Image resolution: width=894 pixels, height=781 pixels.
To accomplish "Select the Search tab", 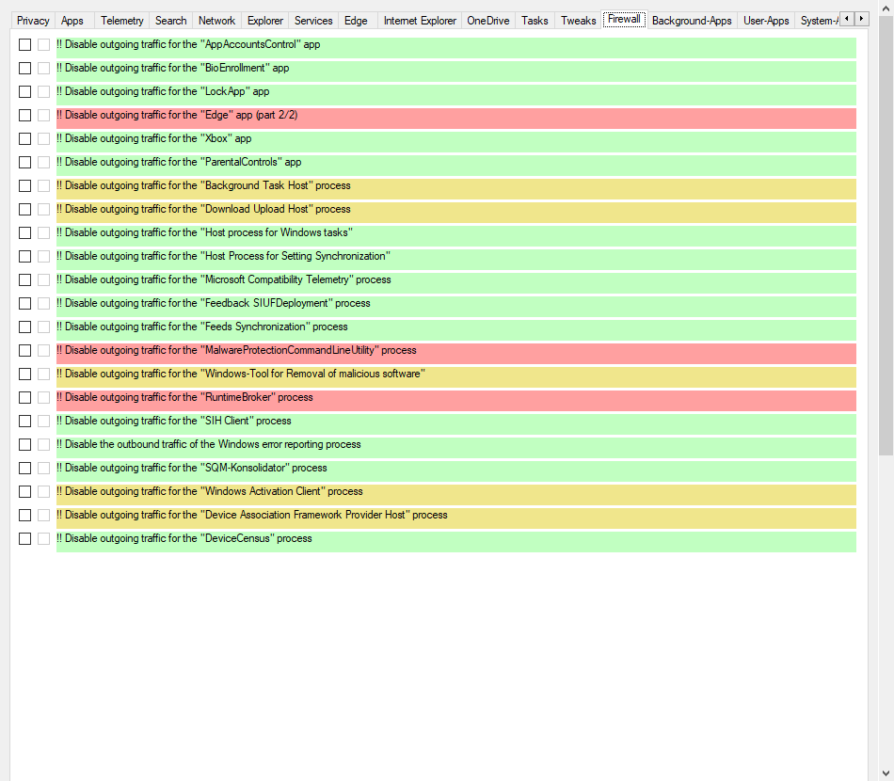I will (x=171, y=21).
